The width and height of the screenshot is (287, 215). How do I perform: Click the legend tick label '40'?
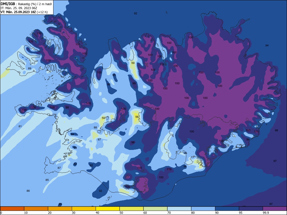click(98, 213)
